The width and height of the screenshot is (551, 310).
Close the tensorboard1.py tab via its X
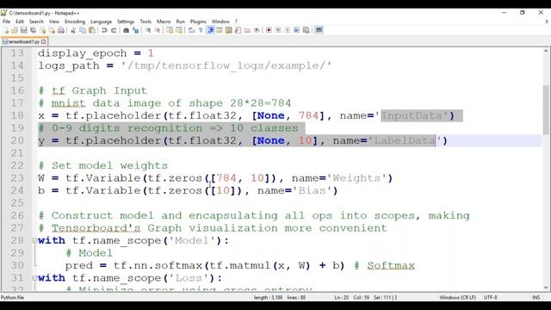pyautogui.click(x=44, y=41)
